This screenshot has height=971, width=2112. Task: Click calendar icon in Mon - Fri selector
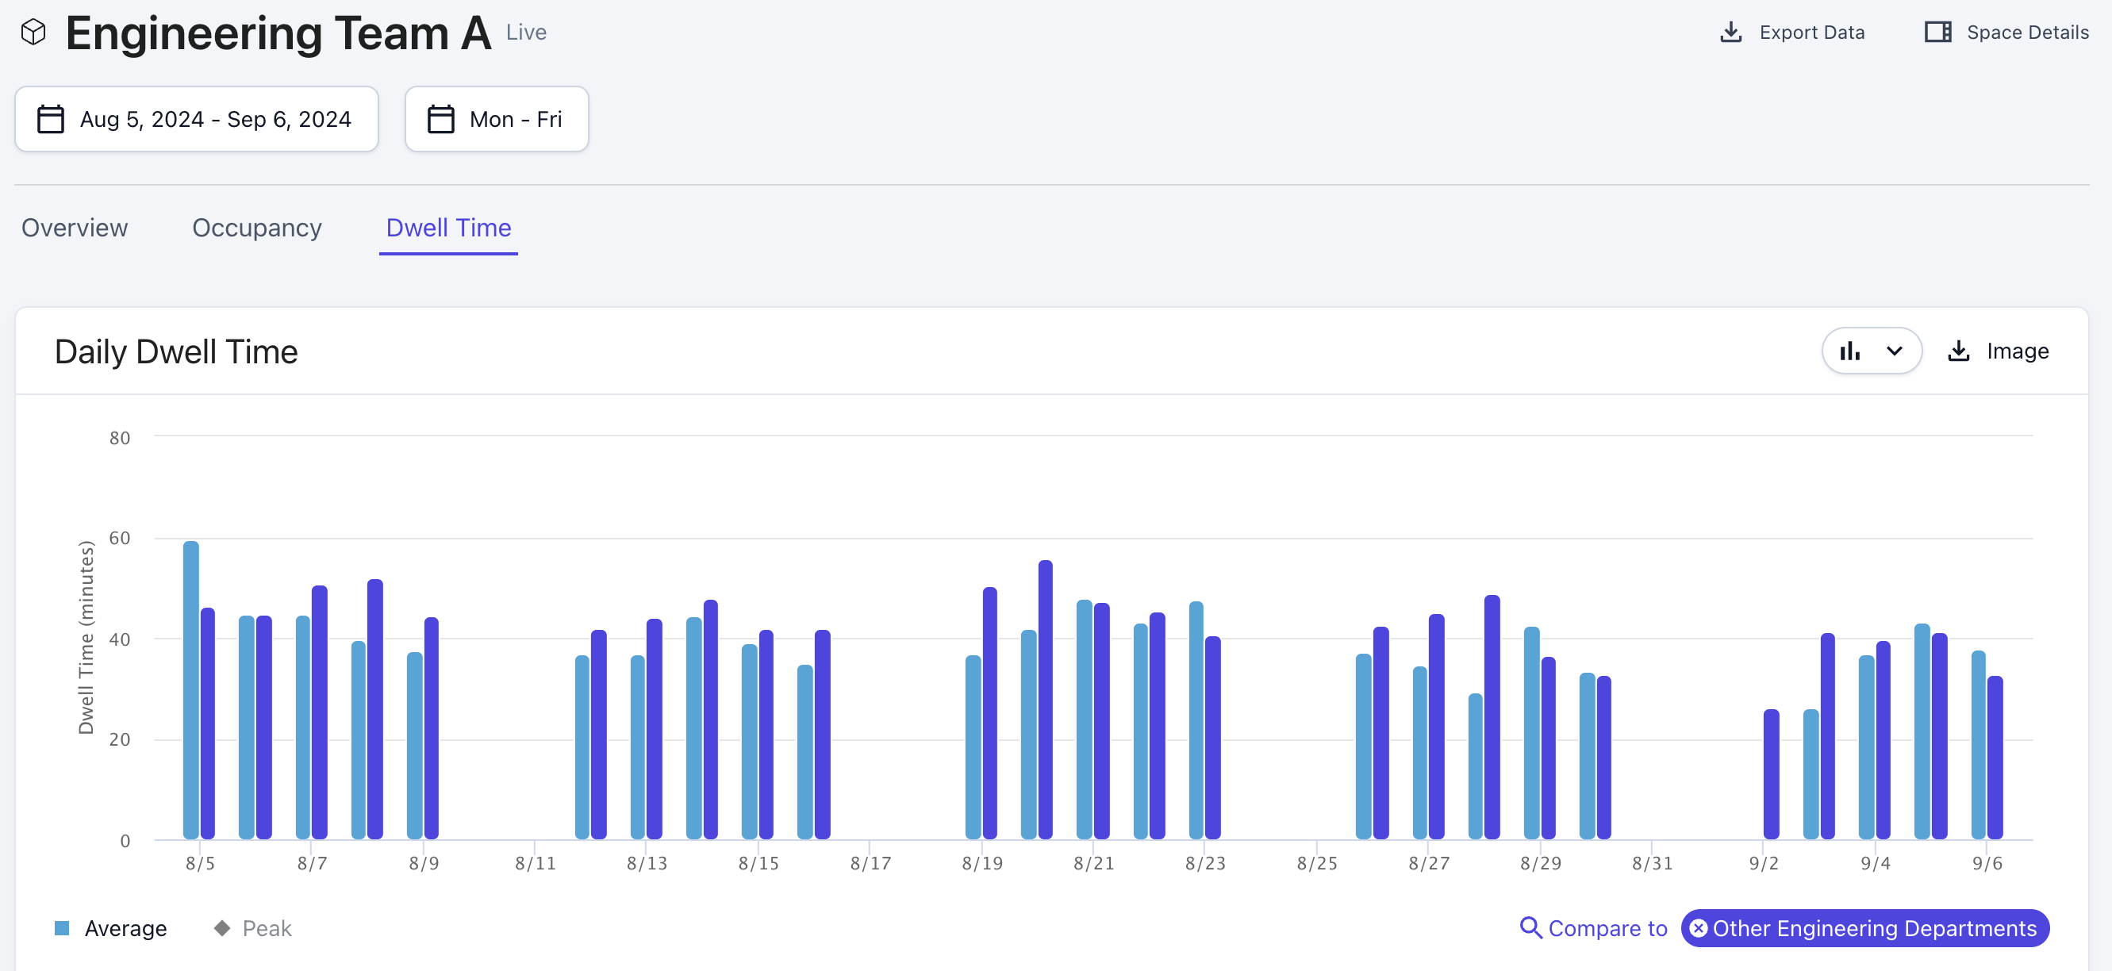tap(441, 120)
